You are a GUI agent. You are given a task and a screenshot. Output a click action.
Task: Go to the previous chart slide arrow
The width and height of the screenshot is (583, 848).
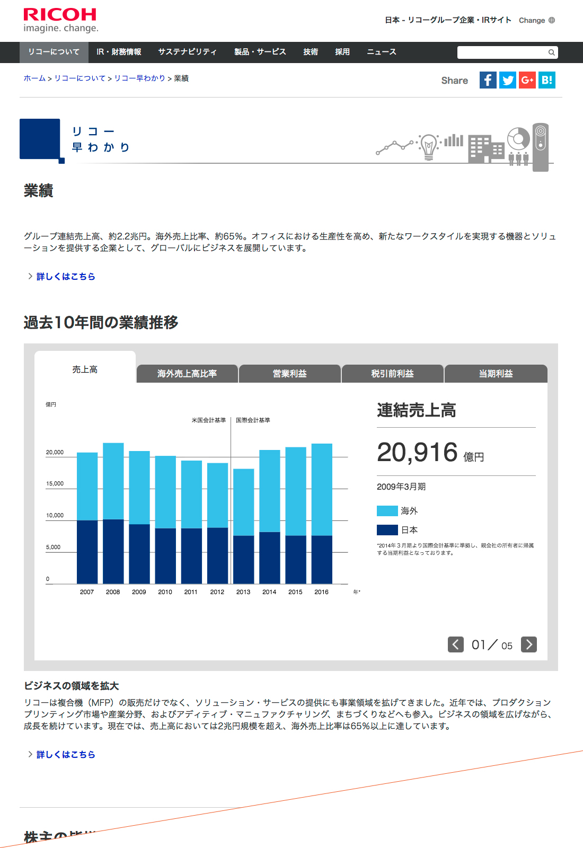click(x=456, y=644)
